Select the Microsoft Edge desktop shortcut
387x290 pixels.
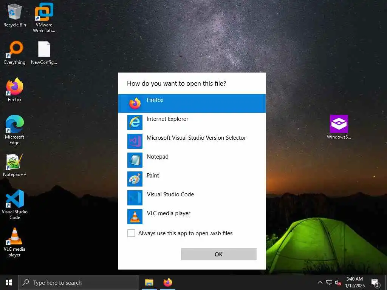click(x=15, y=130)
